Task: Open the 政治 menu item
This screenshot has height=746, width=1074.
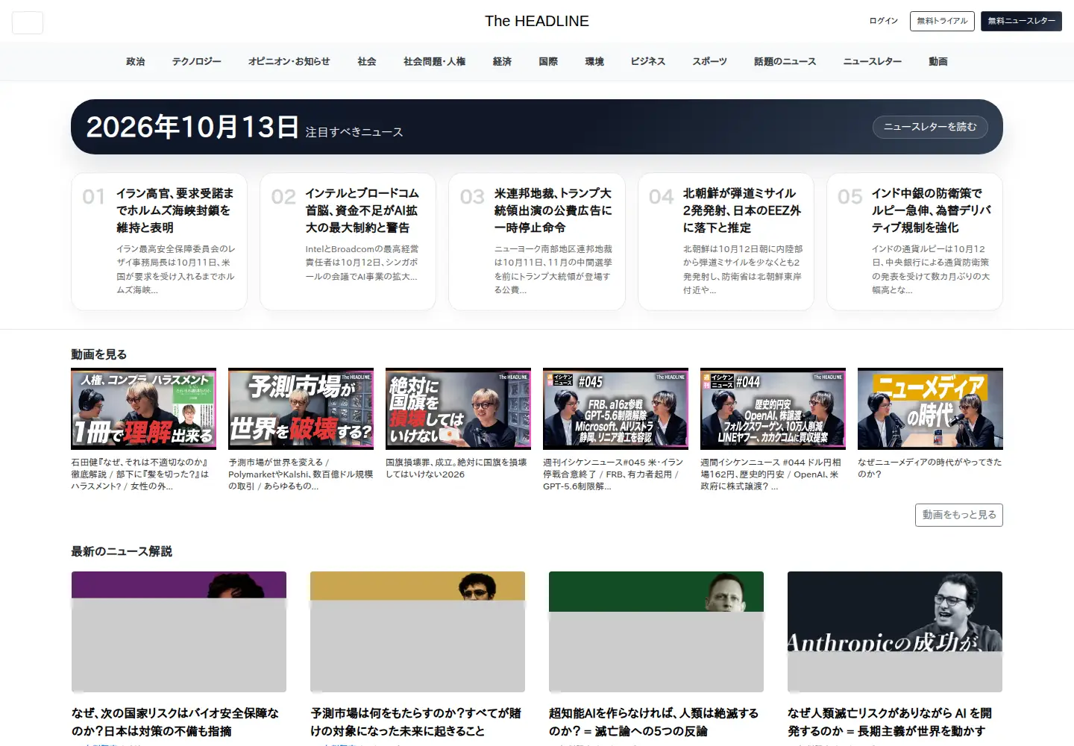Action: pos(136,61)
